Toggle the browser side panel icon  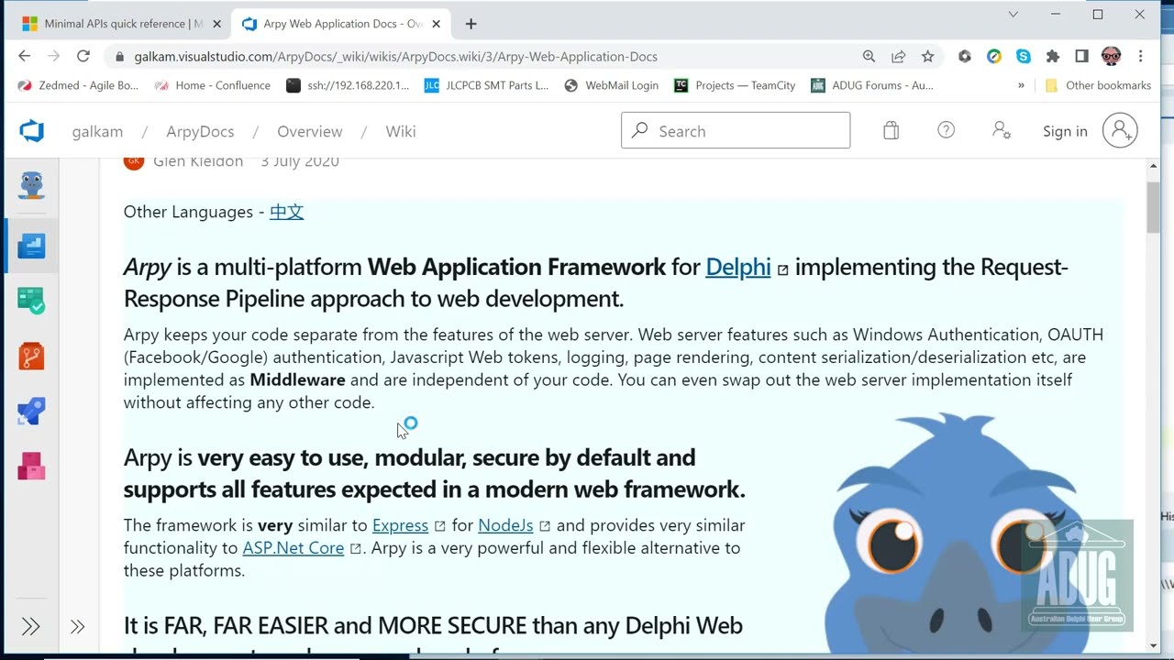[x=1081, y=56]
